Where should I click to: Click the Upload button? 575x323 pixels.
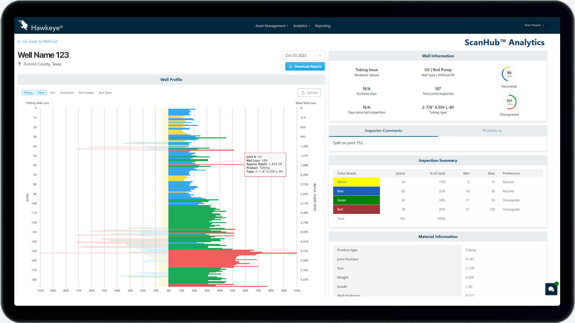(x=309, y=93)
